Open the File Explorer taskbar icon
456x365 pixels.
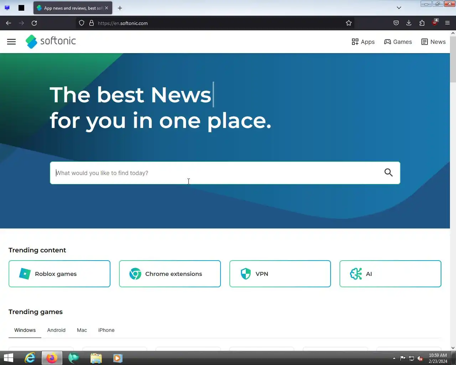click(x=96, y=358)
